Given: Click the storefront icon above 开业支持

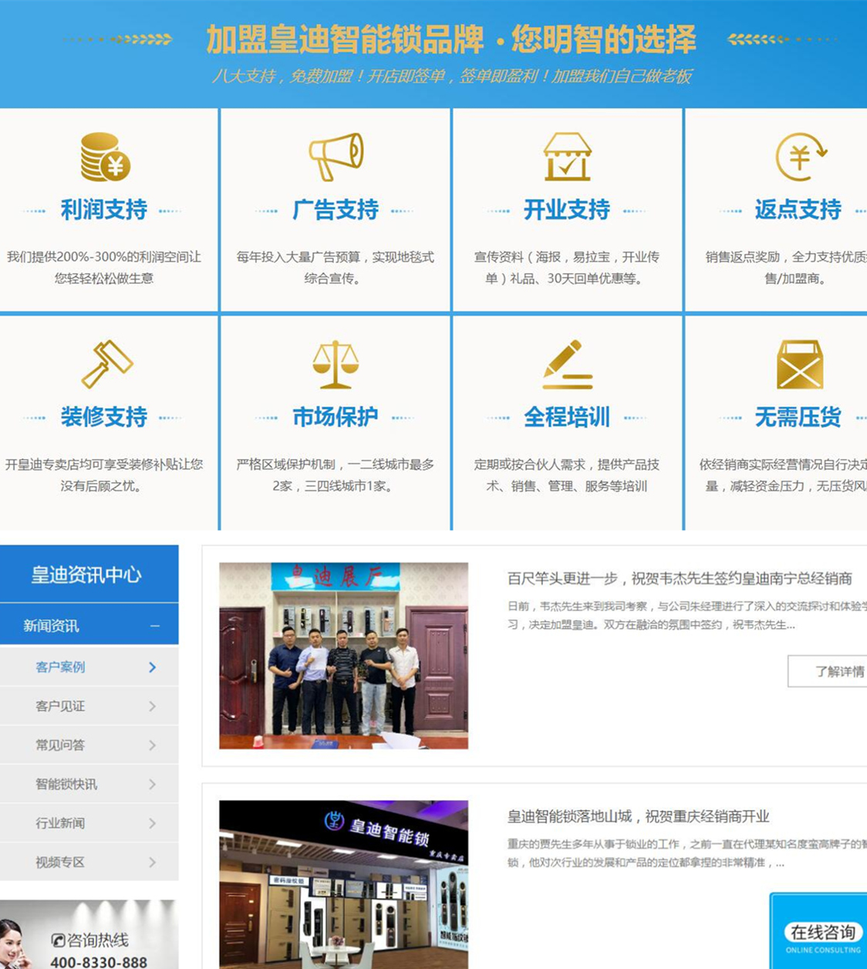Looking at the screenshot, I should [567, 158].
